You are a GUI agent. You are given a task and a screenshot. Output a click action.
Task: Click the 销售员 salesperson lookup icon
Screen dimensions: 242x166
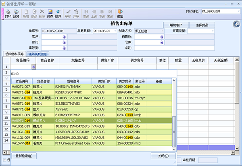pos(162,37)
